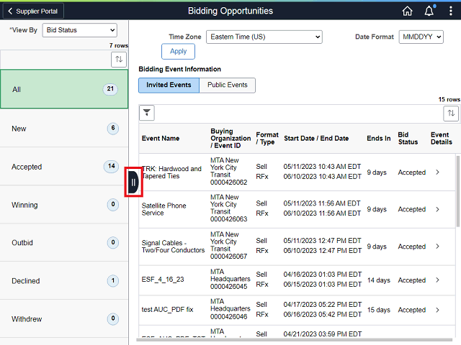The width and height of the screenshot is (461, 345).
Task: Open the View By dropdown
Action: pyautogui.click(x=80, y=30)
